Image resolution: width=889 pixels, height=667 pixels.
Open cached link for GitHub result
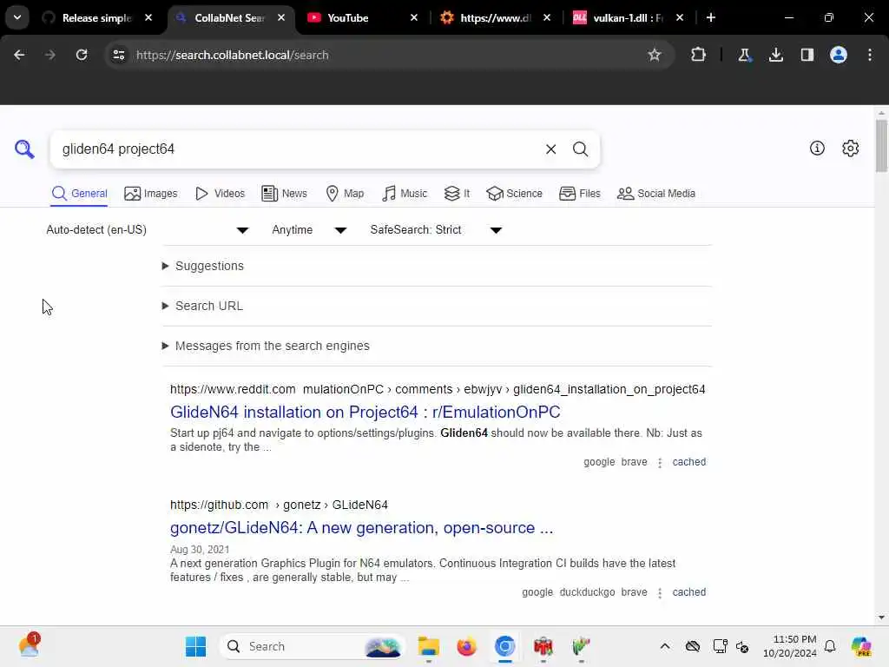688,592
